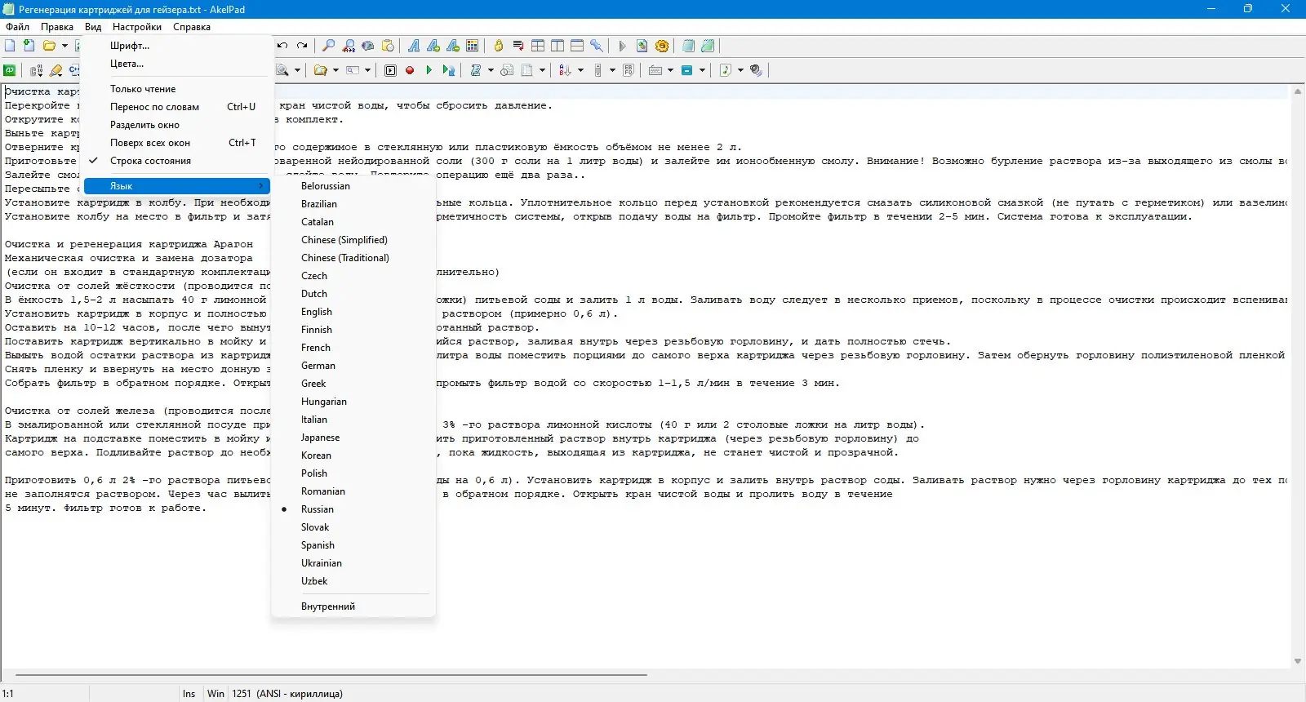Screen dimensions: 1306x702
Task: Open the 'Файл' menu
Action: click(17, 27)
